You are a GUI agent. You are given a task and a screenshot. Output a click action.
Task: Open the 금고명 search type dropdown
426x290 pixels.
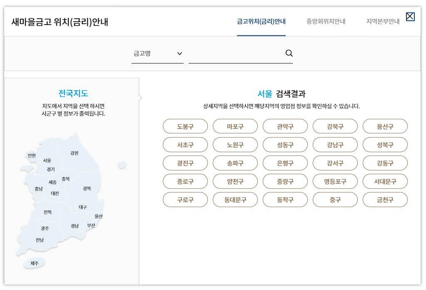click(x=157, y=53)
